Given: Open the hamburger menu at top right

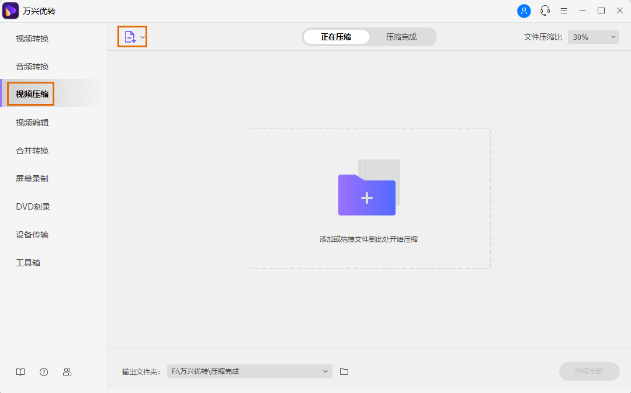Looking at the screenshot, I should [563, 11].
